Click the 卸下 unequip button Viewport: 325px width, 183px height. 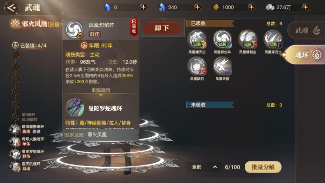click(x=162, y=28)
